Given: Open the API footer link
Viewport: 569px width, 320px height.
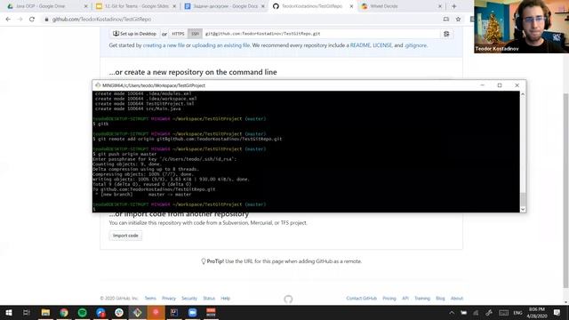Looking at the screenshot, I should tap(405, 299).
